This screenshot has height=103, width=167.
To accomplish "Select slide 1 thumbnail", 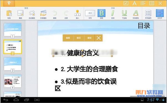I will click(x=13, y=30).
